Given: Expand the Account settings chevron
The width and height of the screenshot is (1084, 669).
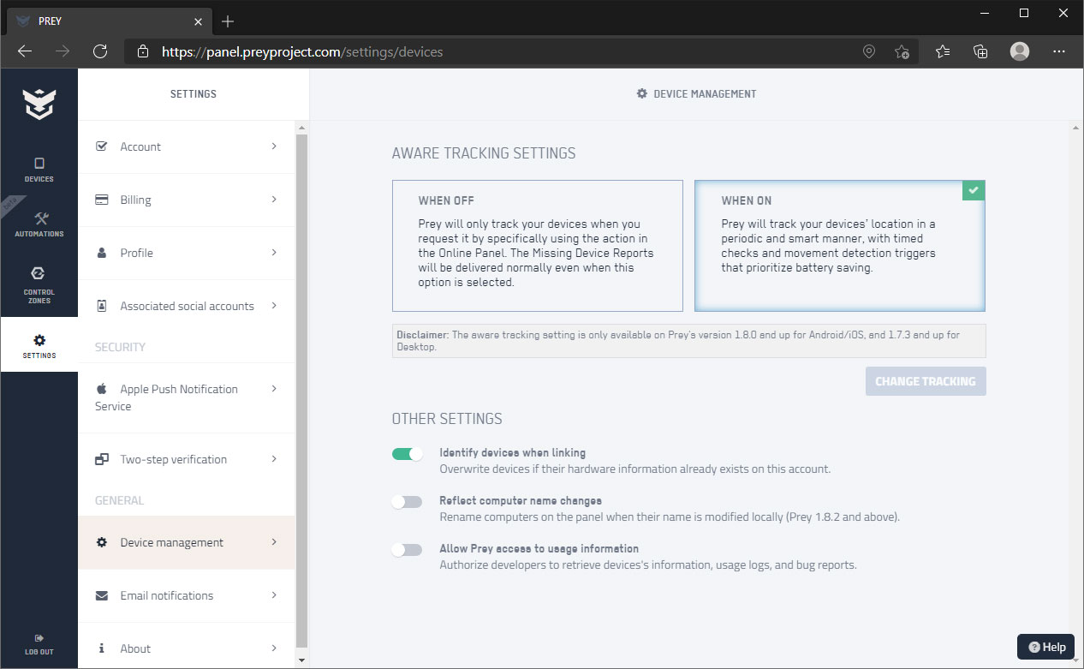Looking at the screenshot, I should 274,146.
